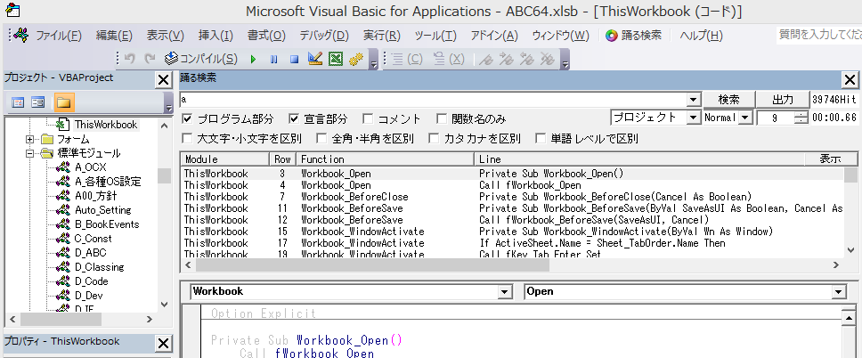Click the Redo arrow in the toolbar
The height and width of the screenshot is (358, 862).
click(150, 59)
